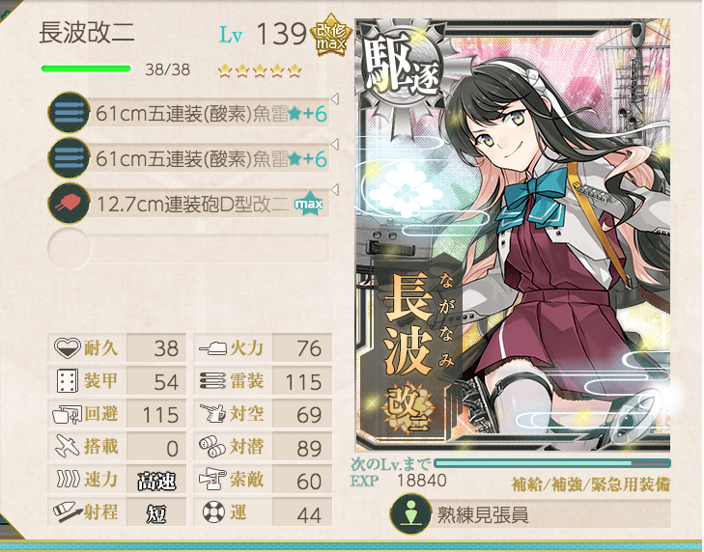704x552 pixels.
Task: Click the 補給/補強/緊急用装備 label
Action: [591, 484]
